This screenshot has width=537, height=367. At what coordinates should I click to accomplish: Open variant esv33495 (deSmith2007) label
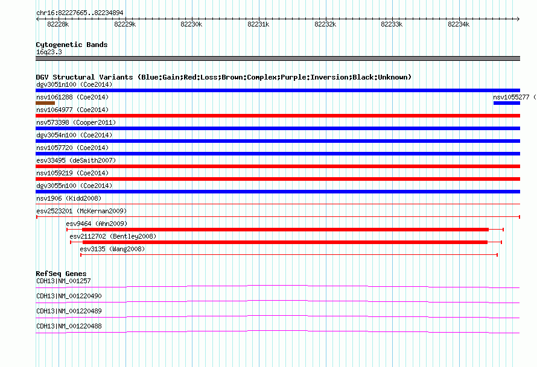coord(76,160)
